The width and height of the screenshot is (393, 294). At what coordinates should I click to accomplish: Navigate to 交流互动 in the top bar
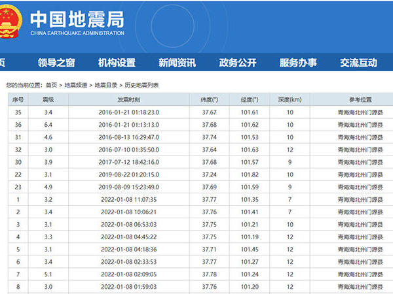tap(358, 63)
